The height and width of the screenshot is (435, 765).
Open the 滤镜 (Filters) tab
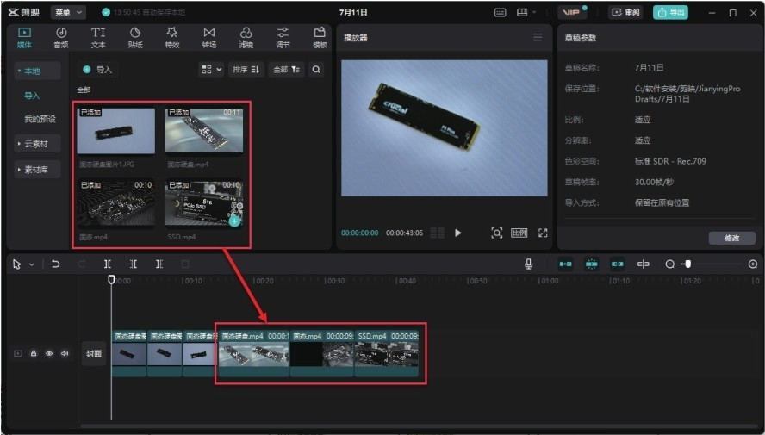pyautogui.click(x=246, y=38)
